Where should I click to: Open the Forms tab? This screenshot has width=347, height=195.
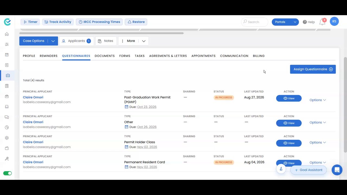(x=125, y=56)
